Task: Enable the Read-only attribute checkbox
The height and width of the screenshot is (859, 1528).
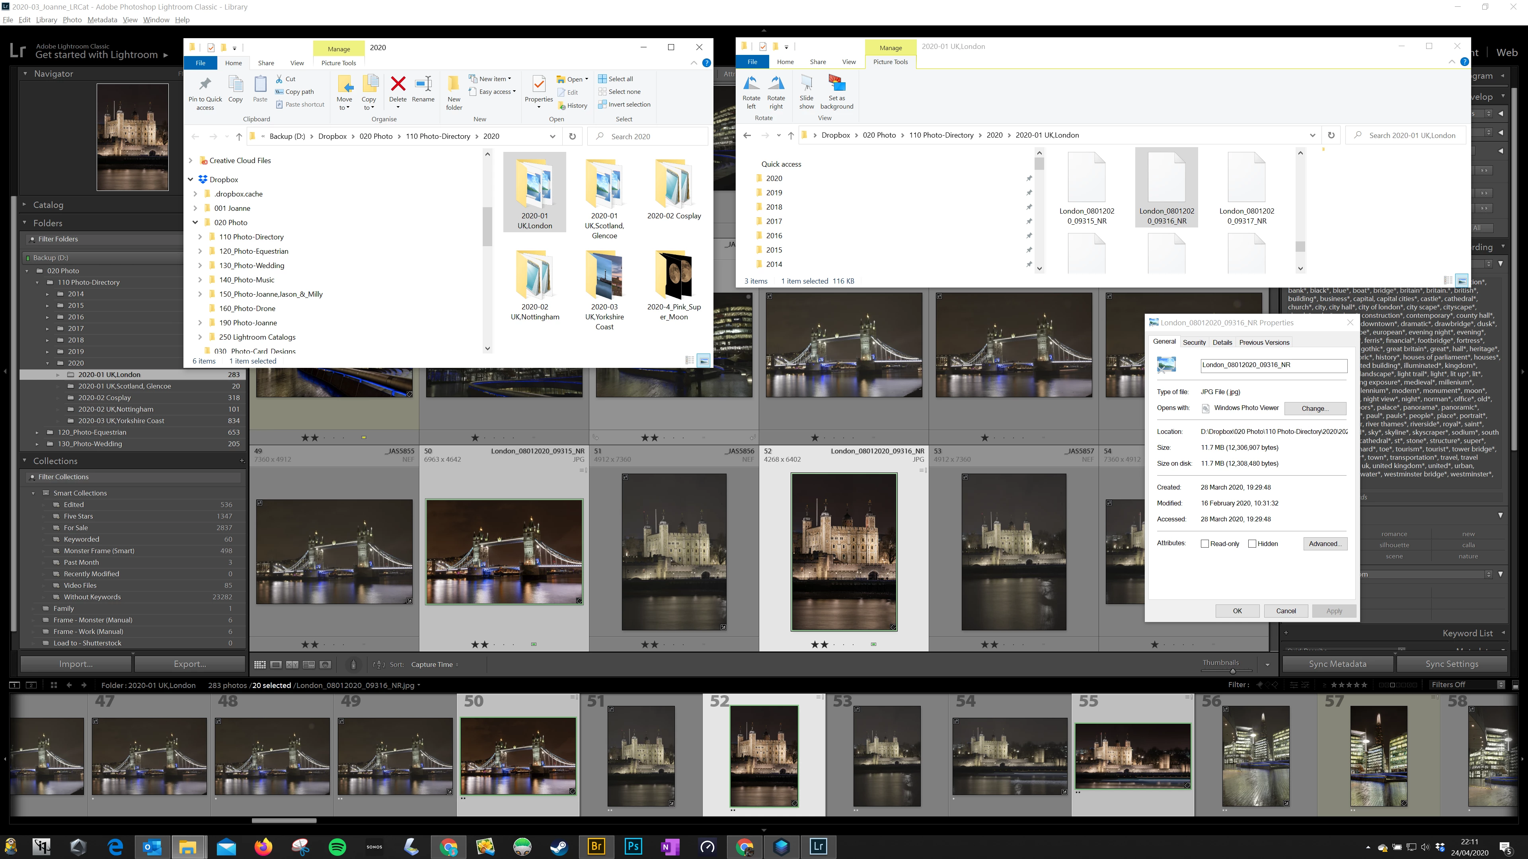Action: (x=1205, y=544)
